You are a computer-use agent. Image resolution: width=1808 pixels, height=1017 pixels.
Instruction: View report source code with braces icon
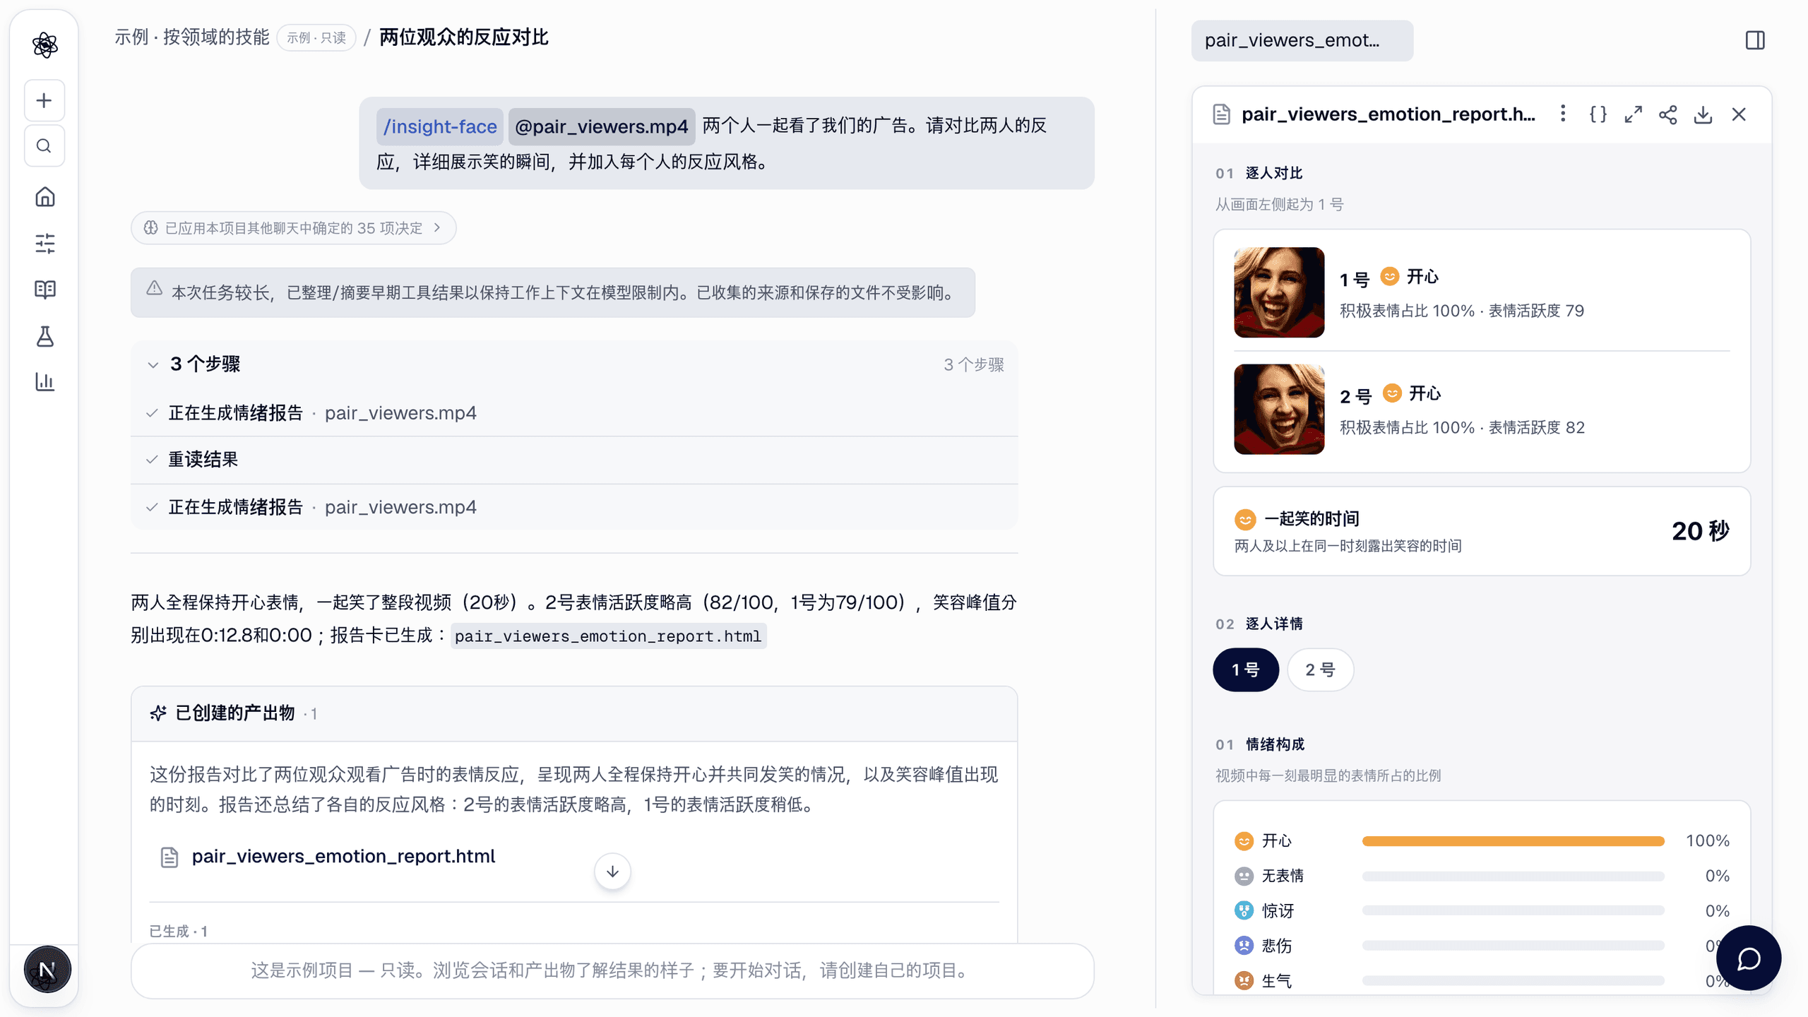1598,114
